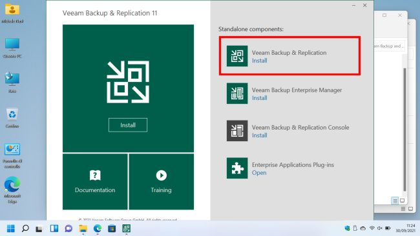Open the user folder desktop icon

pos(12,14)
